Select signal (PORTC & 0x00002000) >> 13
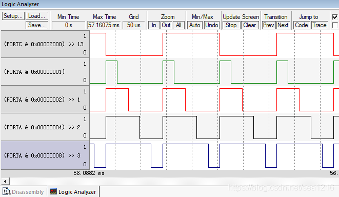 click(45, 44)
